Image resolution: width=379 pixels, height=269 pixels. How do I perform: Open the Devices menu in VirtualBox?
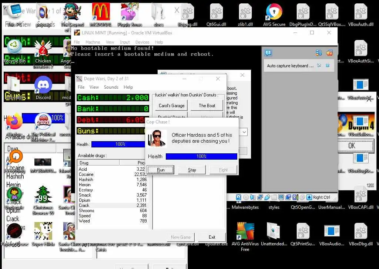tap(142, 42)
